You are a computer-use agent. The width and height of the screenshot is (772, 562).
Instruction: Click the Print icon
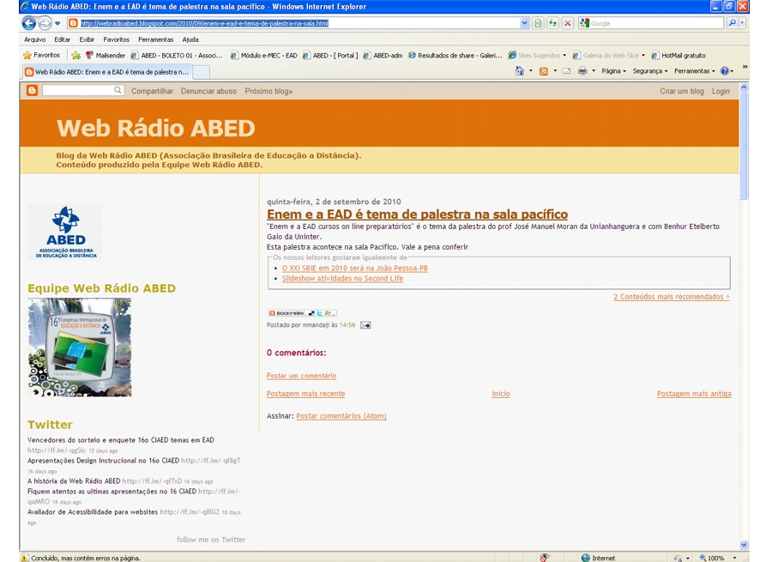click(x=582, y=71)
